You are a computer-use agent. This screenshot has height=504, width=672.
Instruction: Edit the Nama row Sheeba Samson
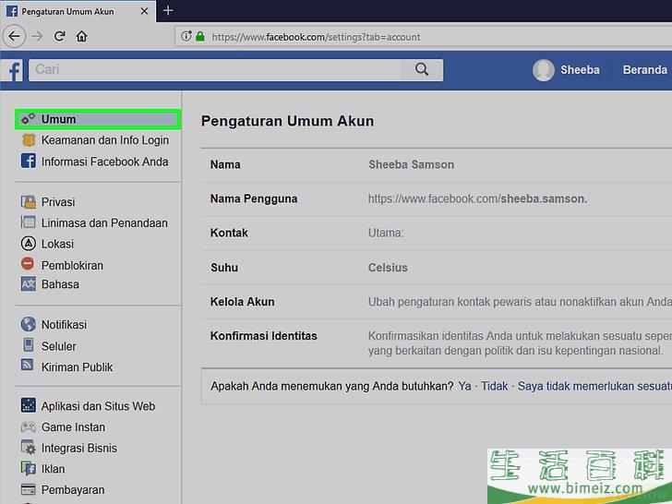[437, 164]
